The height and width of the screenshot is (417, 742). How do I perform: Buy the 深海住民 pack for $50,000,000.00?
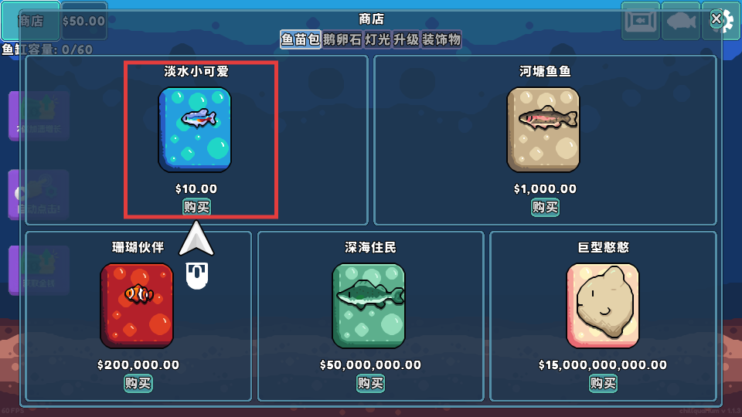click(x=370, y=383)
